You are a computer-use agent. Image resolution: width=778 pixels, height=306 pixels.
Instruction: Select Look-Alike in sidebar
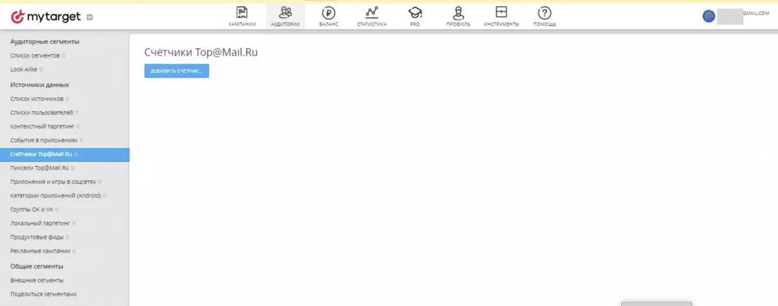(24, 69)
